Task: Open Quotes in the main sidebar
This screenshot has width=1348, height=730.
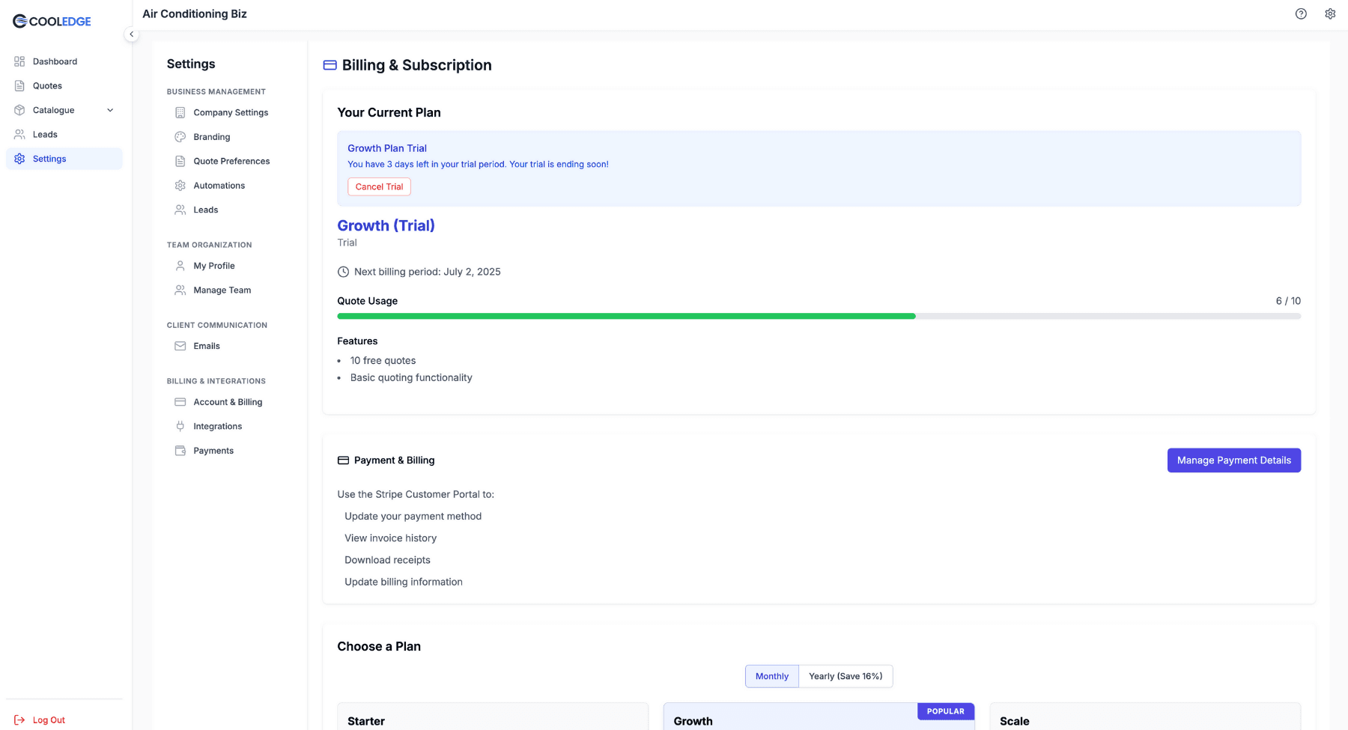Action: click(47, 86)
